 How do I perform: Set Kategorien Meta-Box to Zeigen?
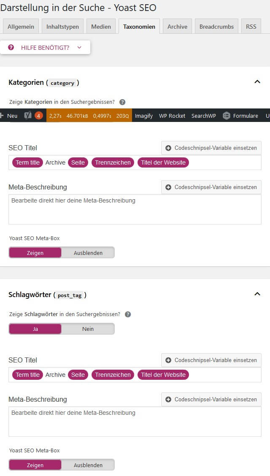[35, 253]
